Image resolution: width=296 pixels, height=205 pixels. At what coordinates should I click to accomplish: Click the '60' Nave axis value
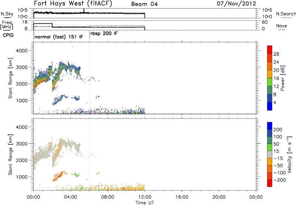[x=265, y=22]
